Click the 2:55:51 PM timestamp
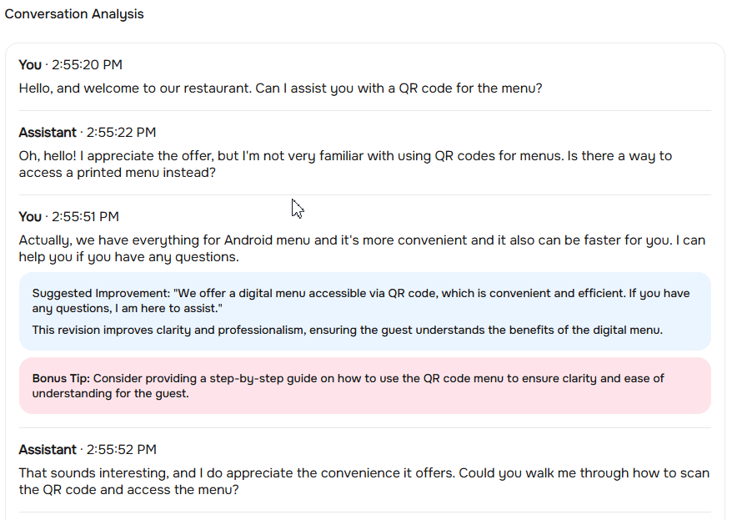Viewport: 737px width, 520px height. [85, 217]
